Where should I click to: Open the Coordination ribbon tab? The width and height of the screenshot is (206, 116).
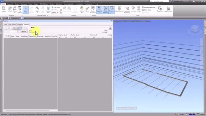(x=79, y=4)
